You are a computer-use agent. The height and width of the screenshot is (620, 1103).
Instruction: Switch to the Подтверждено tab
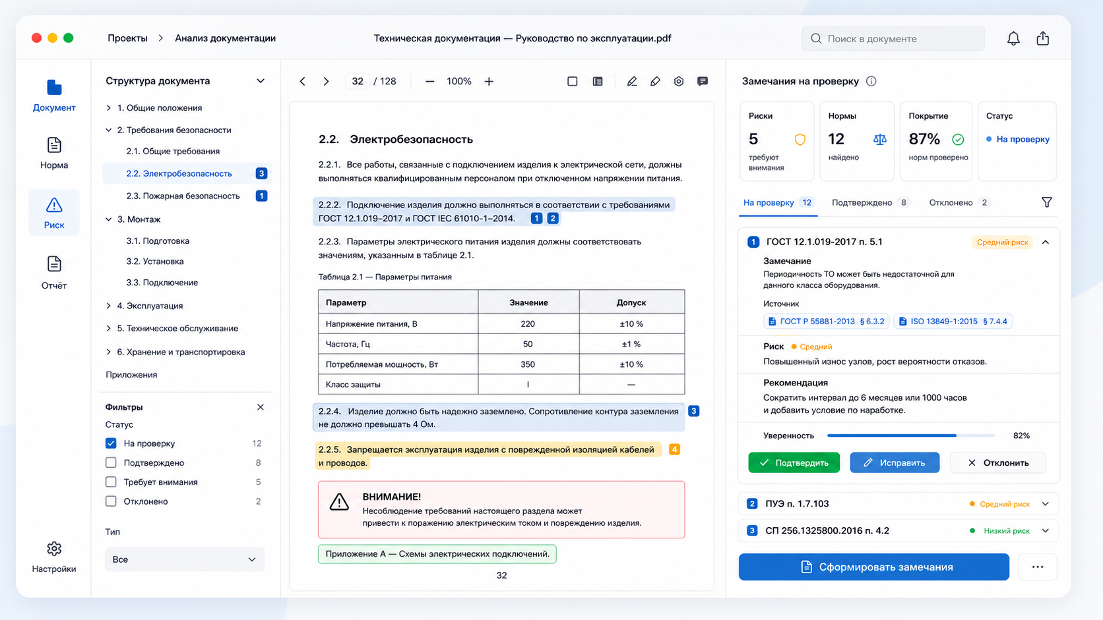click(870, 202)
